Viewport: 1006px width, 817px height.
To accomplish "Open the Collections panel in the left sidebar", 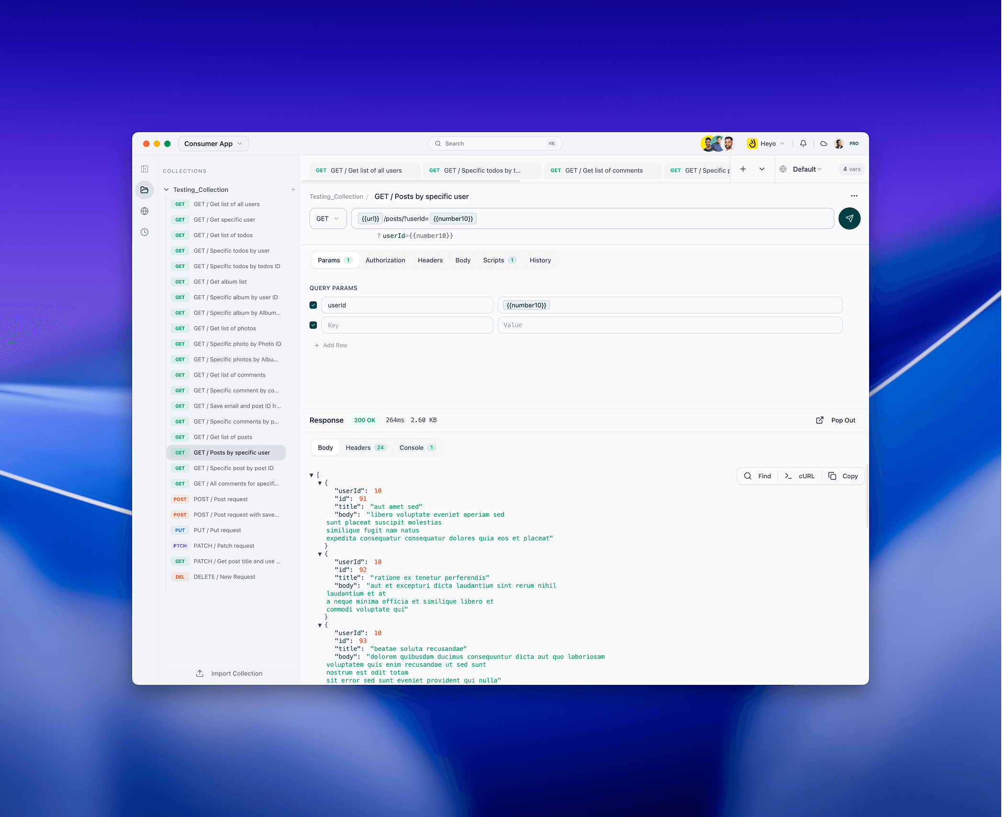I will tap(145, 190).
